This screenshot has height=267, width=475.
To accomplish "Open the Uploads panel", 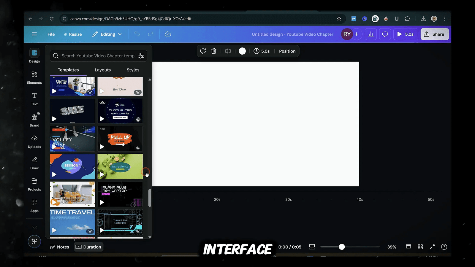I will tap(34, 142).
